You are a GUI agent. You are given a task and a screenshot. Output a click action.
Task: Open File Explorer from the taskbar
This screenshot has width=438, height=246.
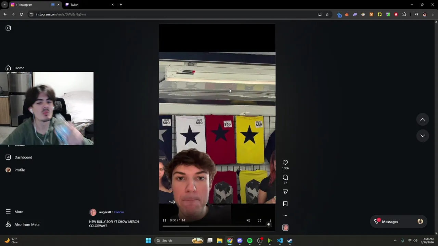coord(220,241)
